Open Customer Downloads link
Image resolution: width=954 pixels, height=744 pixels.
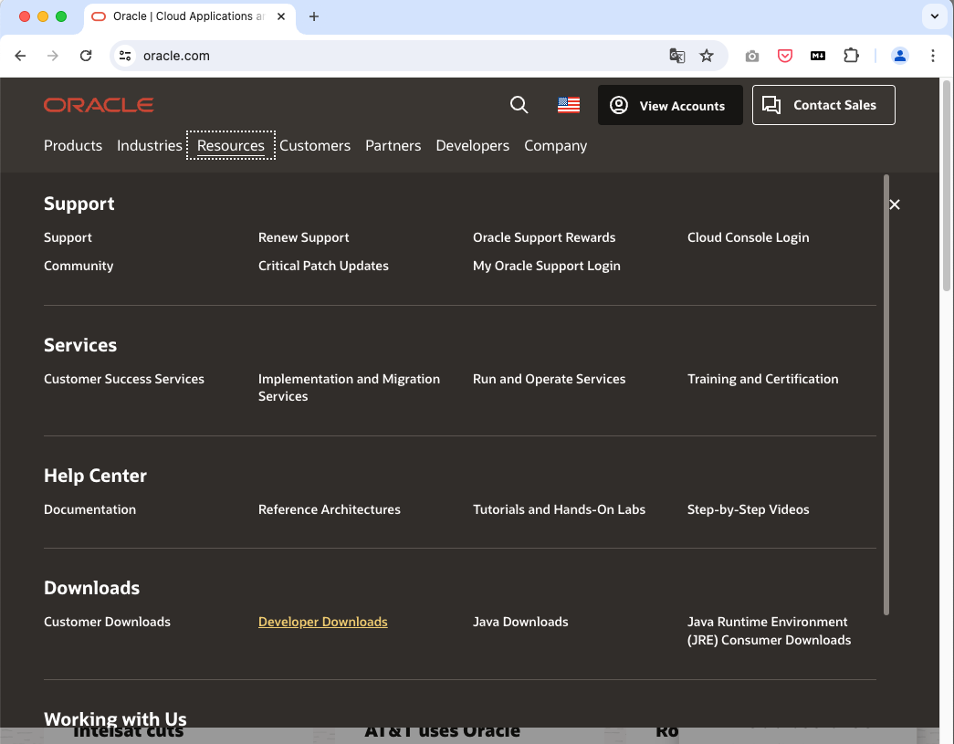[107, 622]
